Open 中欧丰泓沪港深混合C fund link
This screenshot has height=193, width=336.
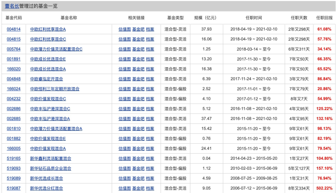tap(50, 109)
